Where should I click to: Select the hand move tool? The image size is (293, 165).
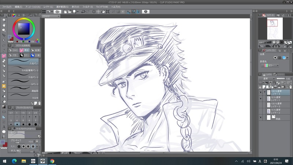pos(4,25)
